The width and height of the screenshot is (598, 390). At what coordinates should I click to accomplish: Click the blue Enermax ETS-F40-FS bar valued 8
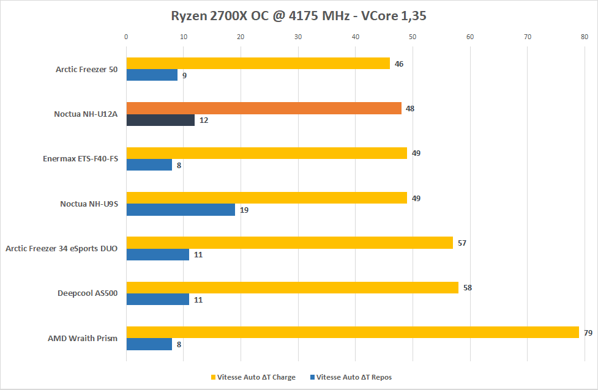(149, 165)
